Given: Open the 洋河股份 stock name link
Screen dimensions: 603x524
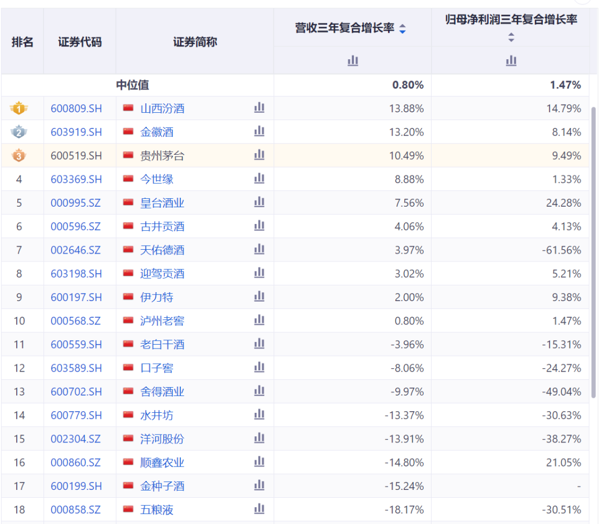Looking at the screenshot, I should pyautogui.click(x=162, y=439).
